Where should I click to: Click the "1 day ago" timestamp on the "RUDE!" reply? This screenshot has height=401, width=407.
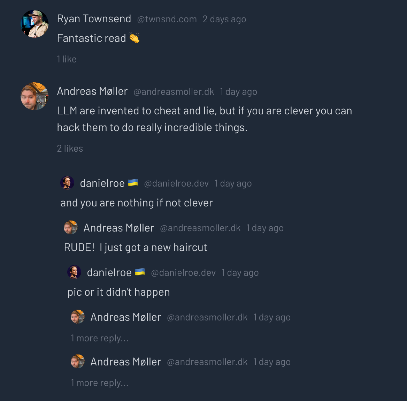(265, 228)
